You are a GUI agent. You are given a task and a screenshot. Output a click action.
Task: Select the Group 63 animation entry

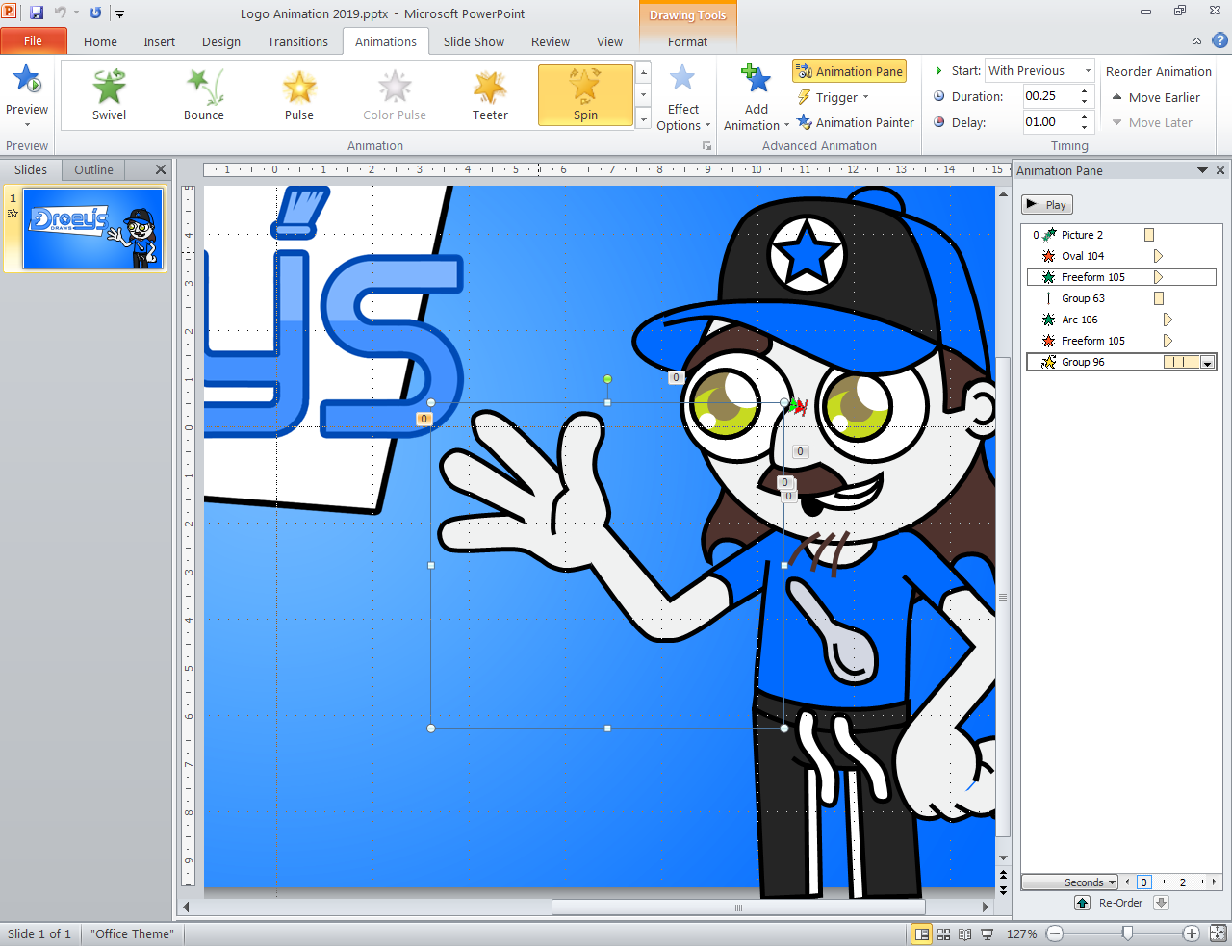tap(1121, 298)
